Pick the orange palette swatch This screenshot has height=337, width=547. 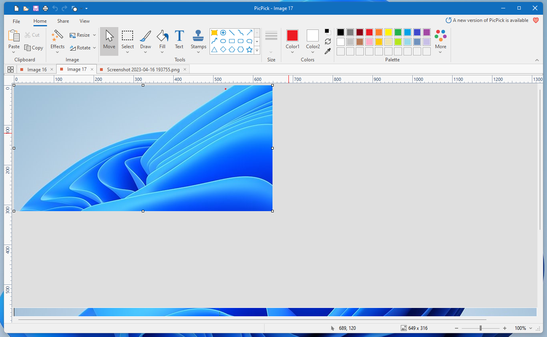click(378, 32)
